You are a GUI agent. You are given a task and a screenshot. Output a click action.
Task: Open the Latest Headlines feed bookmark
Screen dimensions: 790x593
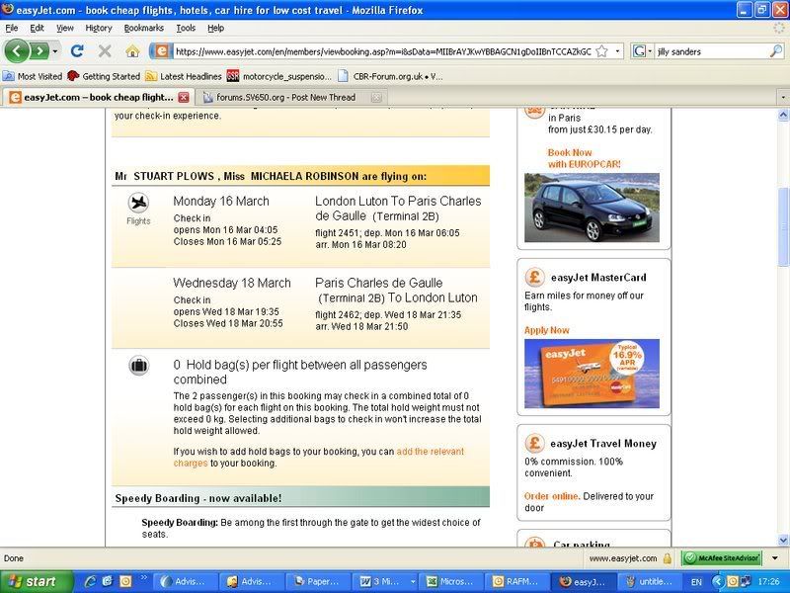[x=184, y=76]
